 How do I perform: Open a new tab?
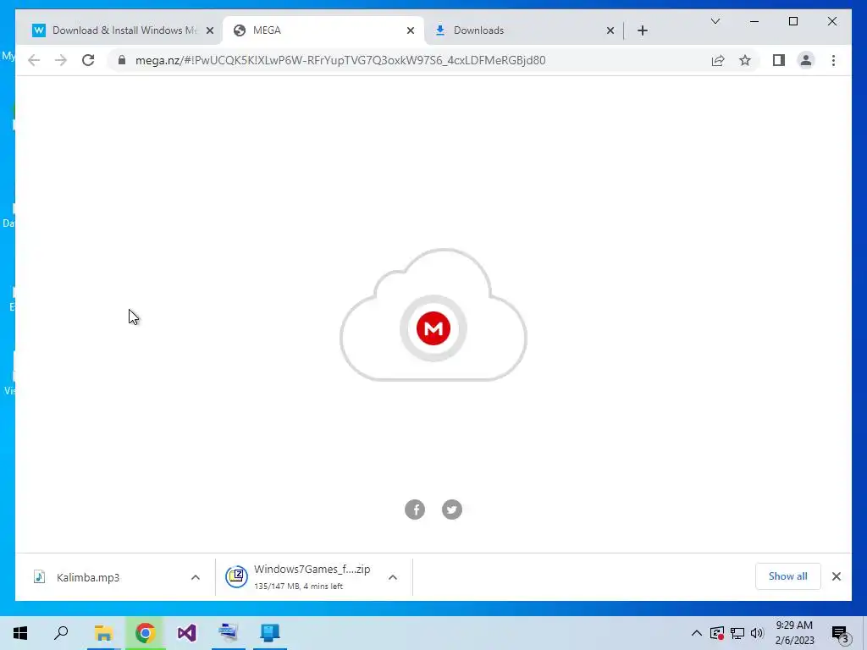pyautogui.click(x=642, y=30)
